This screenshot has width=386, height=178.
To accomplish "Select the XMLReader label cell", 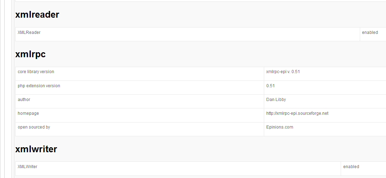I will click(x=29, y=32).
